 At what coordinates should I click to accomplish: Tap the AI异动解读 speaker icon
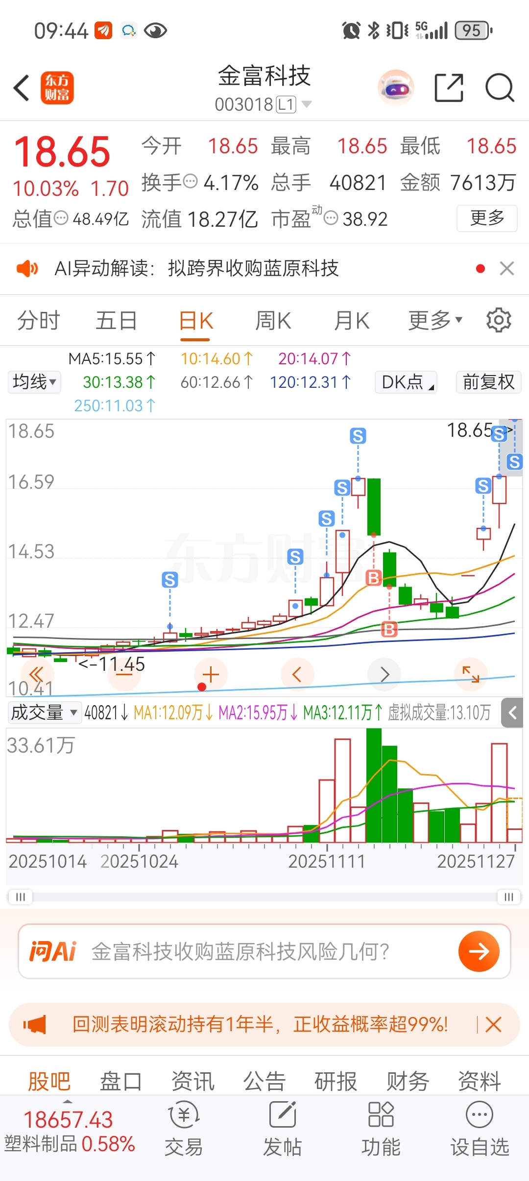[x=27, y=268]
